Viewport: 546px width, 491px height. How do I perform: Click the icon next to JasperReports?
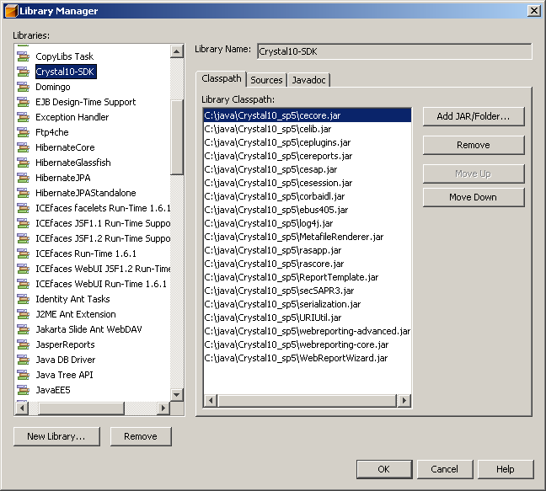[24, 344]
